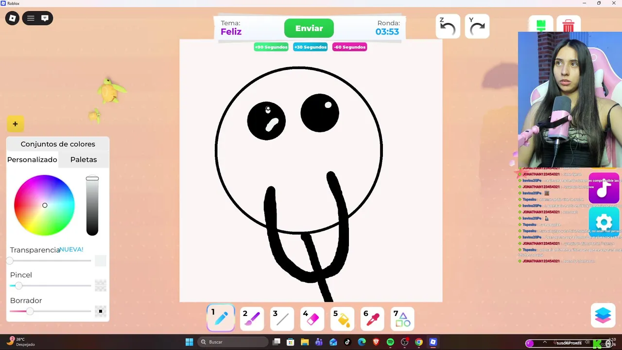
Task: Click the Conjuntos de colores heading
Action: pyautogui.click(x=58, y=144)
